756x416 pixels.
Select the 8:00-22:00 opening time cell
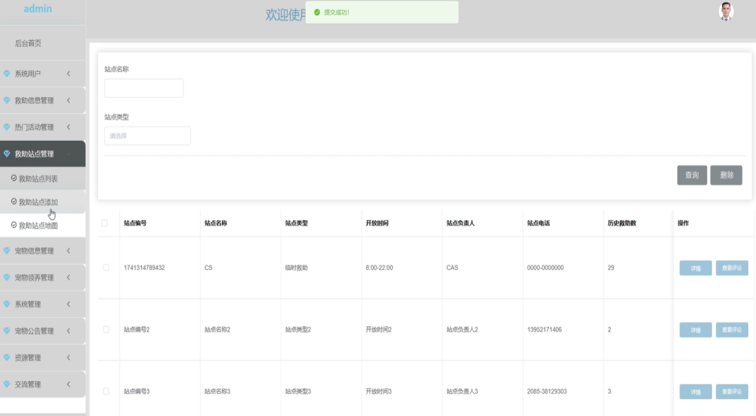379,267
